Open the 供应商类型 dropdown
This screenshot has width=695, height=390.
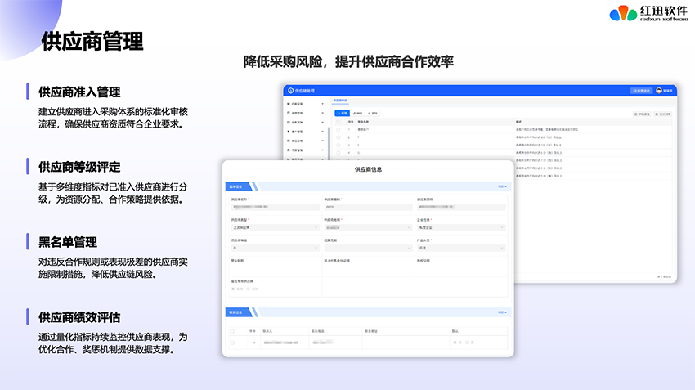click(274, 227)
